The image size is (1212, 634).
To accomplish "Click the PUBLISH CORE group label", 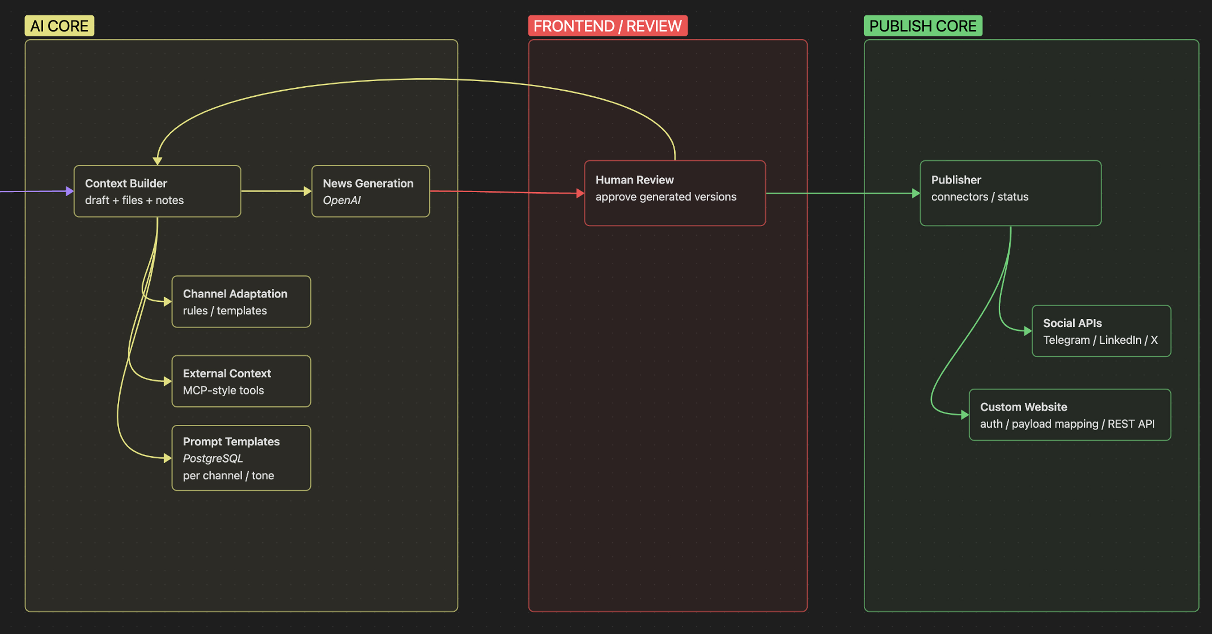I will coord(923,26).
